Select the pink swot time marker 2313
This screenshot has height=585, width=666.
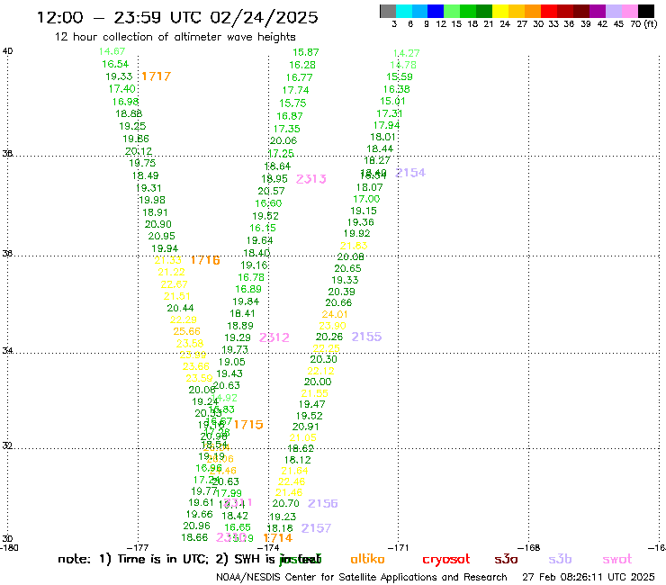310,179
